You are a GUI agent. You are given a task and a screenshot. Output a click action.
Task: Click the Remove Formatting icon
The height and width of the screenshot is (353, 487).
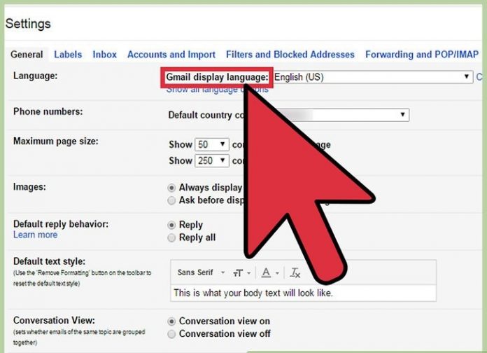click(x=295, y=272)
